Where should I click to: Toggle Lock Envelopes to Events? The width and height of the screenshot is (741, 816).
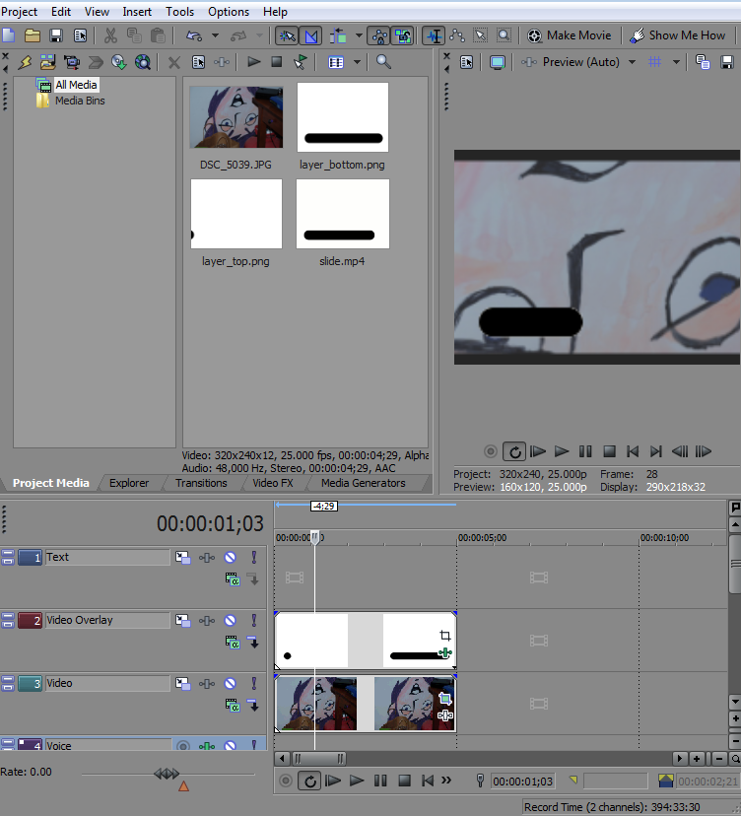[378, 35]
